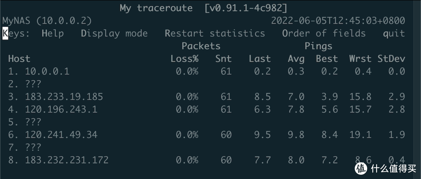Select hop 4 host 120.196.243.1

[x=61, y=109]
